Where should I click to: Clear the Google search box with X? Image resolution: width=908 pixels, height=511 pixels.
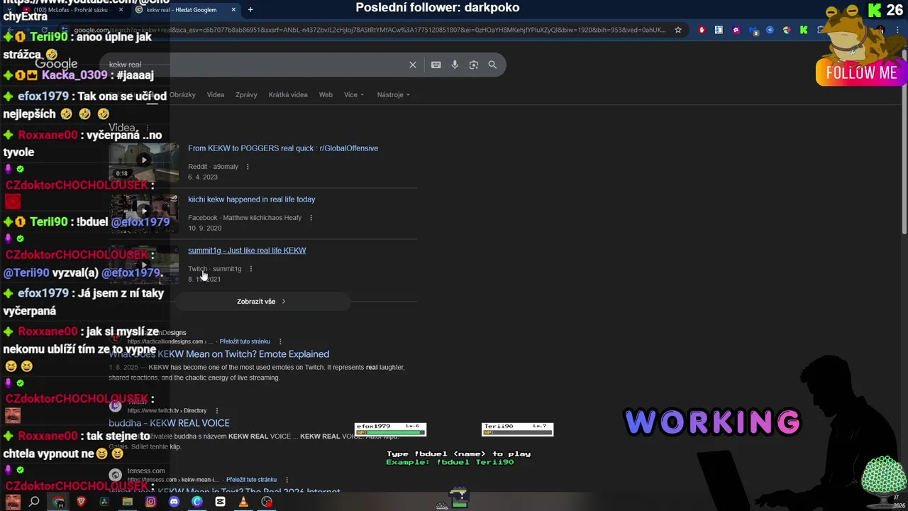click(x=412, y=65)
